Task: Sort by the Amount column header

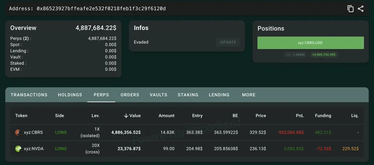Action: (x=166, y=116)
